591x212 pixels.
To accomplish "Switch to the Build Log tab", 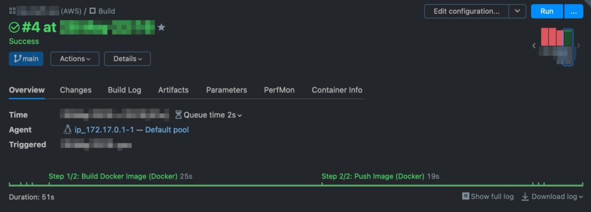I will pyautogui.click(x=125, y=90).
